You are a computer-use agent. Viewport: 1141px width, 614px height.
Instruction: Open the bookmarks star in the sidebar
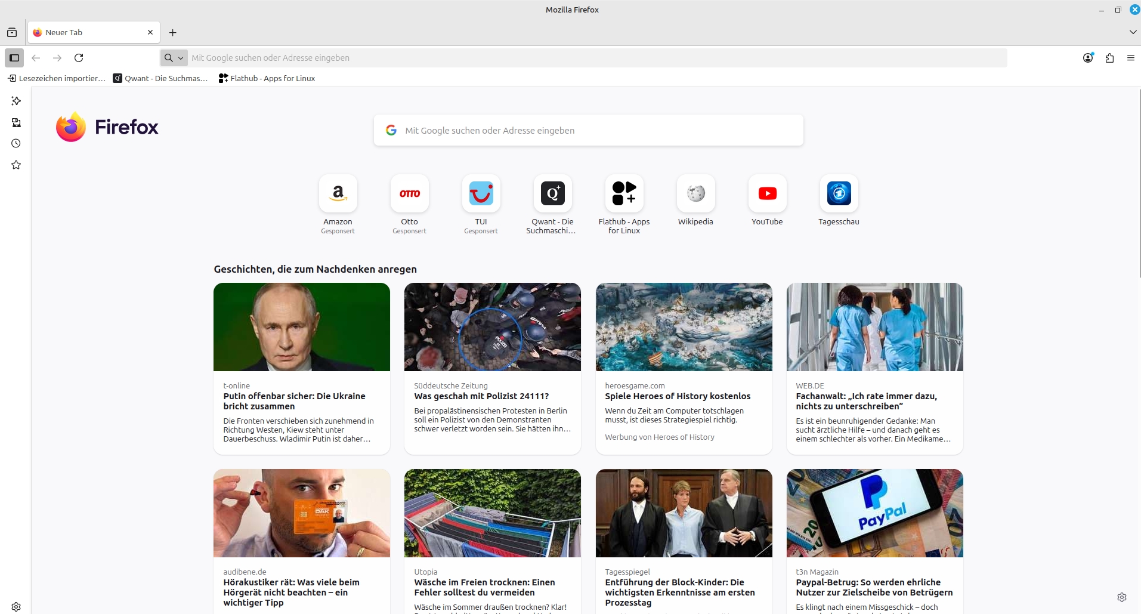(16, 165)
